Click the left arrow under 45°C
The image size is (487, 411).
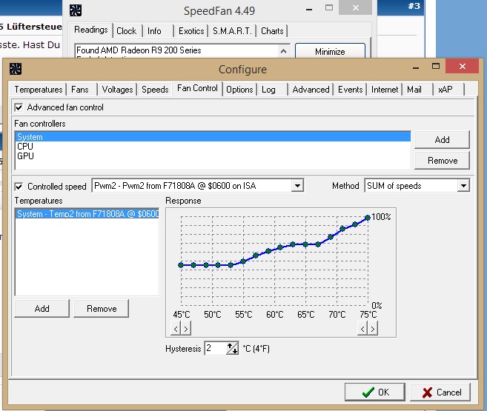(176, 329)
